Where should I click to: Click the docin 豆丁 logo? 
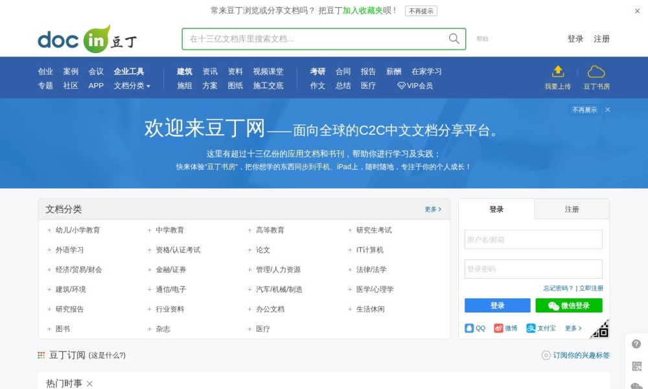tap(87, 39)
